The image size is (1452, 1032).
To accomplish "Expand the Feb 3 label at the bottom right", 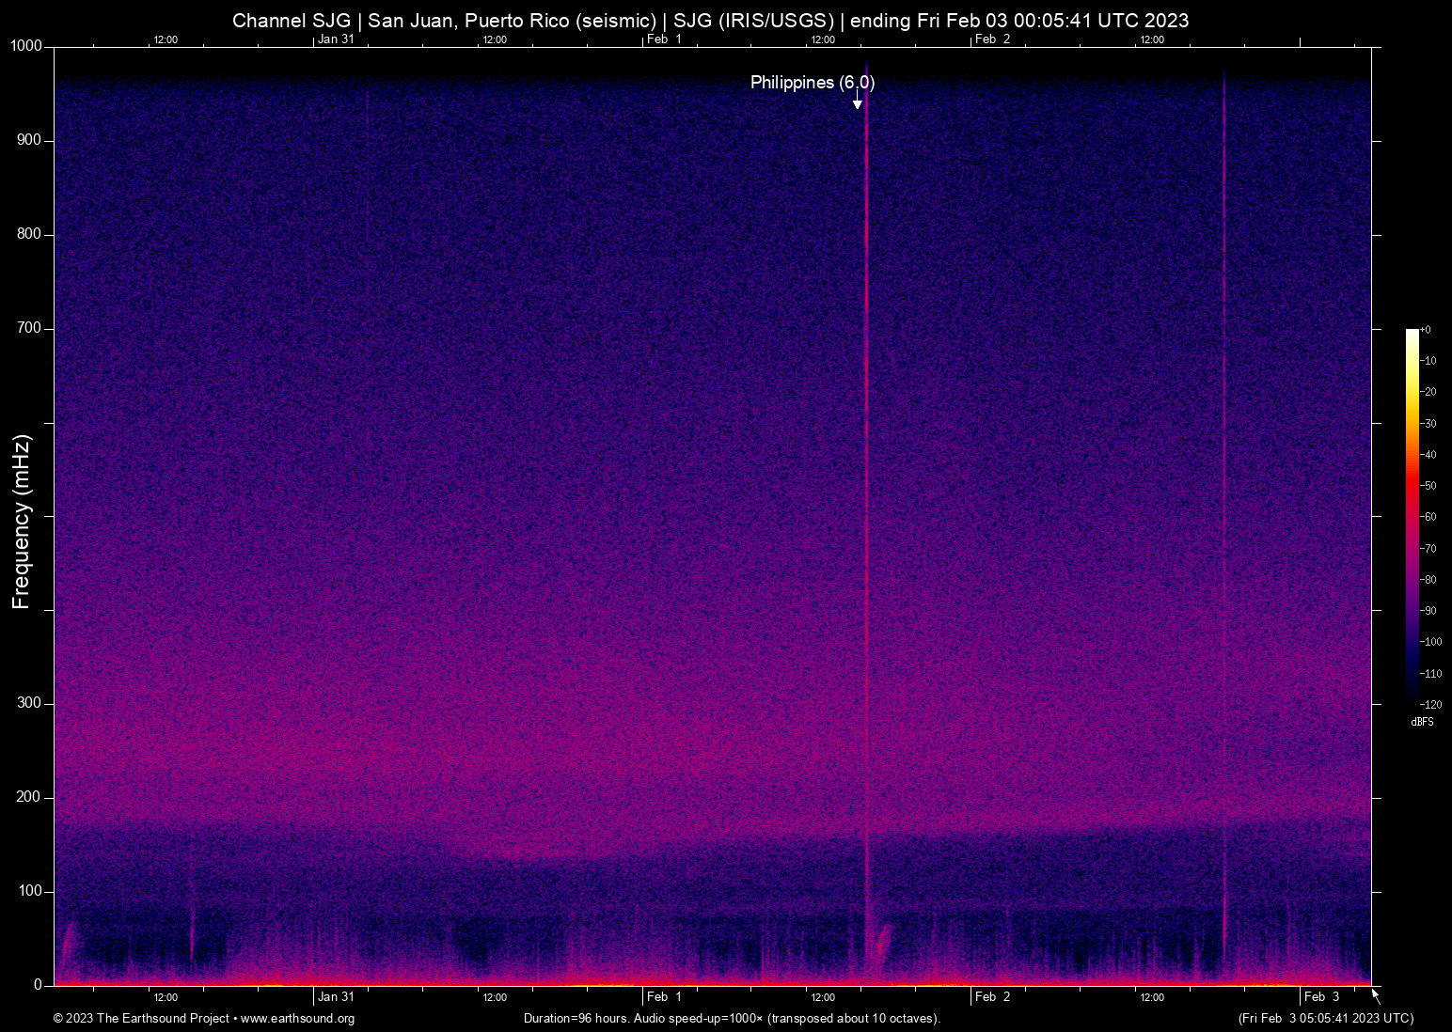I will pos(1322,997).
